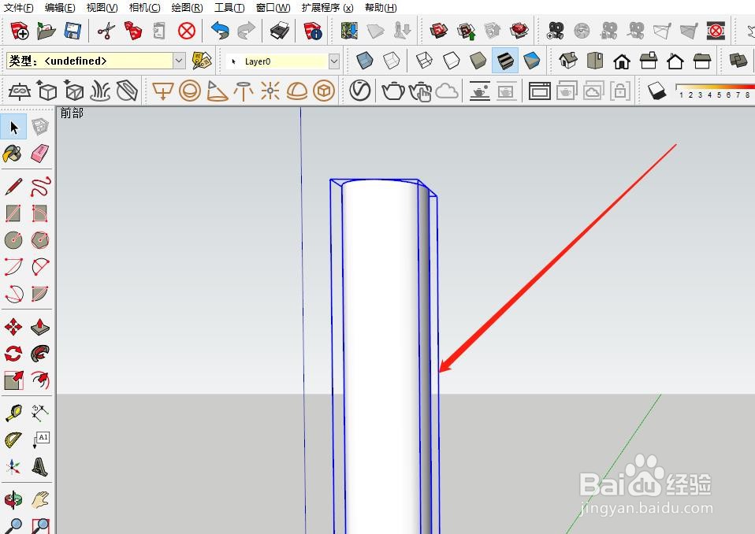Click the V-Ray dome light icon
The height and width of the screenshot is (534, 755).
click(x=297, y=91)
